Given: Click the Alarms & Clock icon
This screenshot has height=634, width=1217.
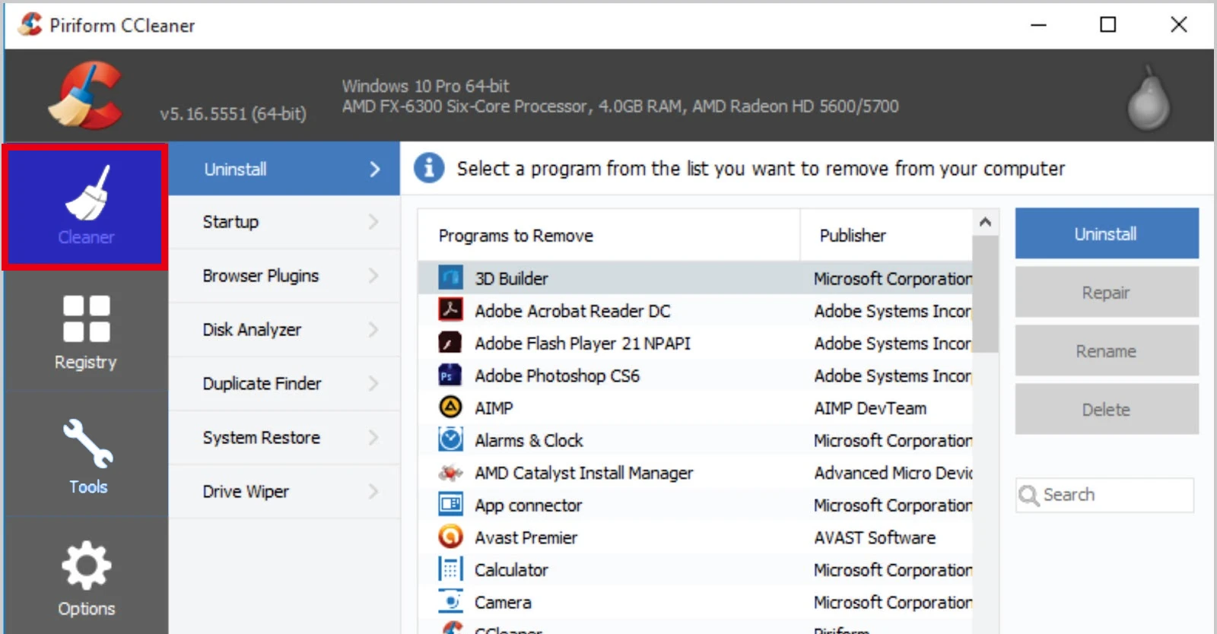Looking at the screenshot, I should 450,440.
